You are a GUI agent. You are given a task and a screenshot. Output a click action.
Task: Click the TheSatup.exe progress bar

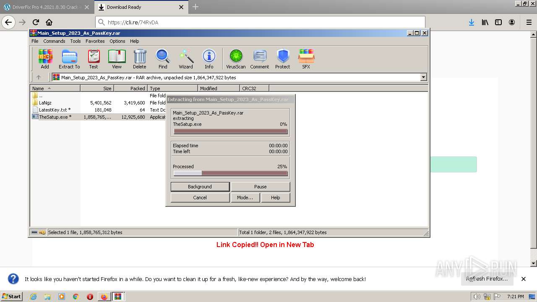tap(231, 131)
